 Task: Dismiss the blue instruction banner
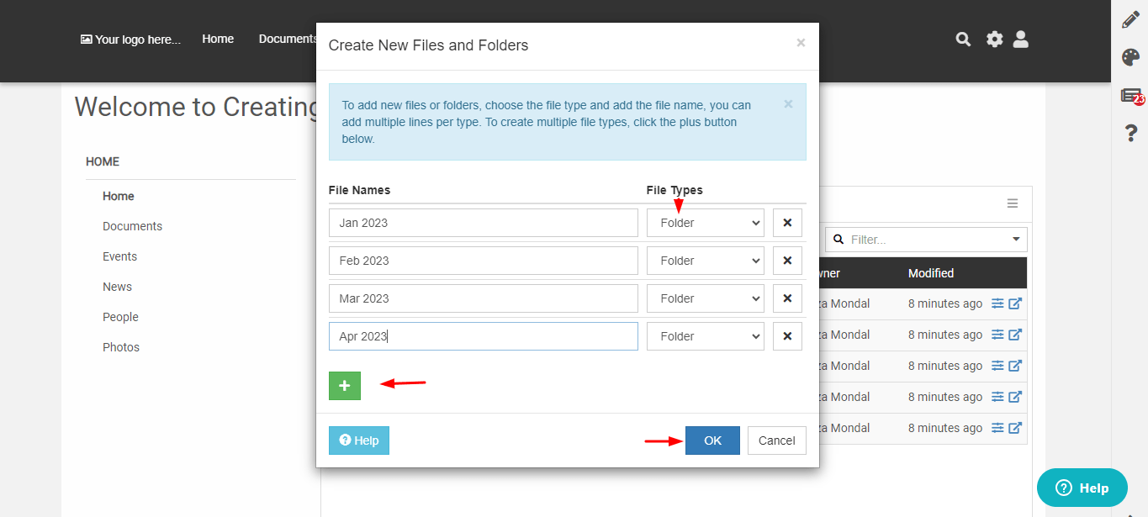click(x=787, y=103)
